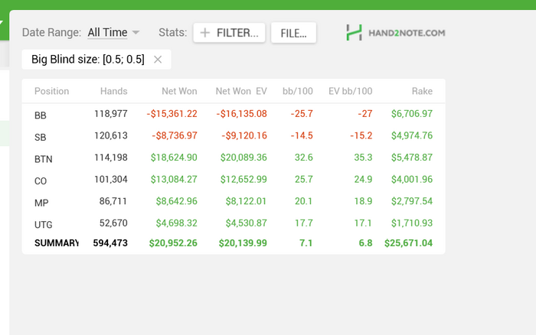Remove the Big Blind size filter

tap(158, 60)
